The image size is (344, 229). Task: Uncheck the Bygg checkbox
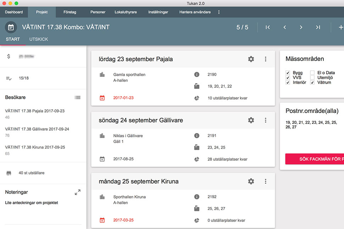[x=288, y=73]
